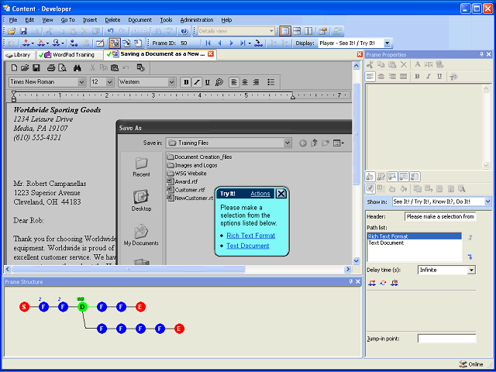Go to the previous frame arrow
The width and height of the screenshot is (496, 372).
(219, 43)
